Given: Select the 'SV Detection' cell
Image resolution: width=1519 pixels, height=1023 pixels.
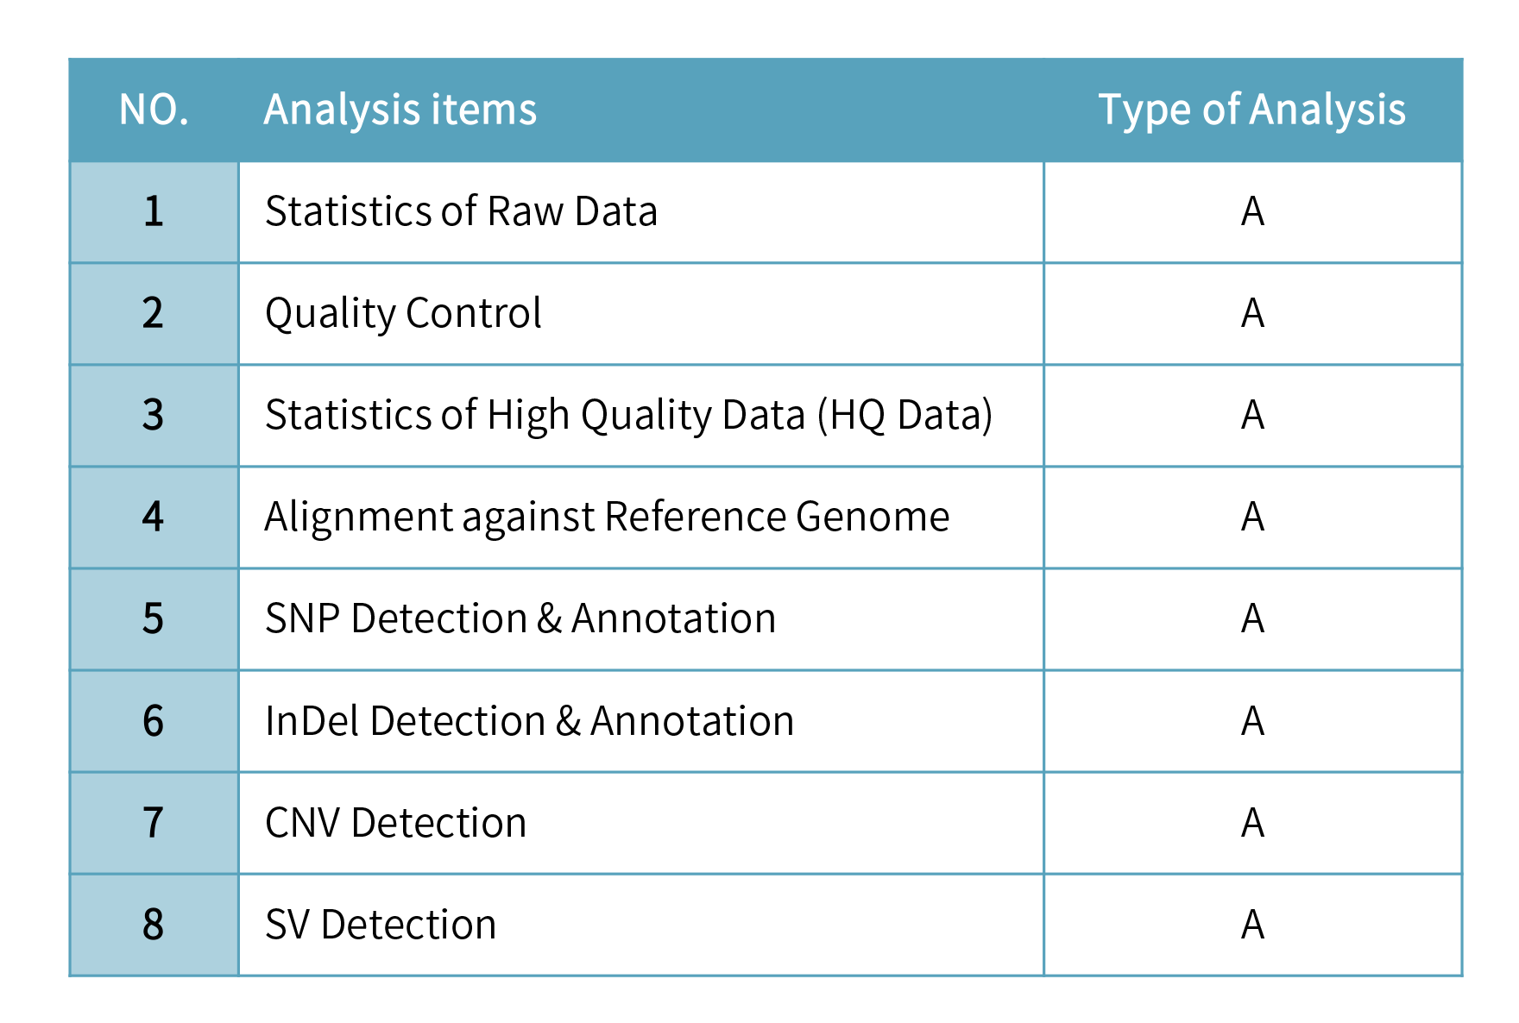Looking at the screenshot, I should tap(381, 925).
